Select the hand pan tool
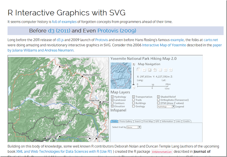 click(155, 70)
